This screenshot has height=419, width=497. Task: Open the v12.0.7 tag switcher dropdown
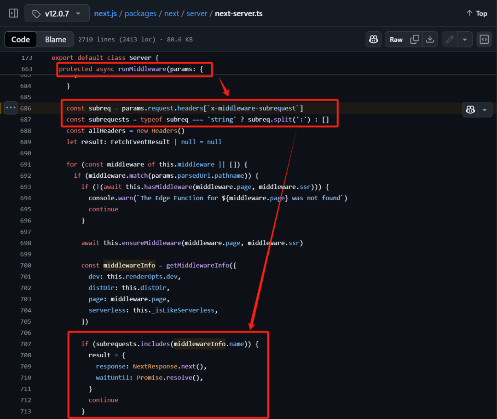click(57, 13)
